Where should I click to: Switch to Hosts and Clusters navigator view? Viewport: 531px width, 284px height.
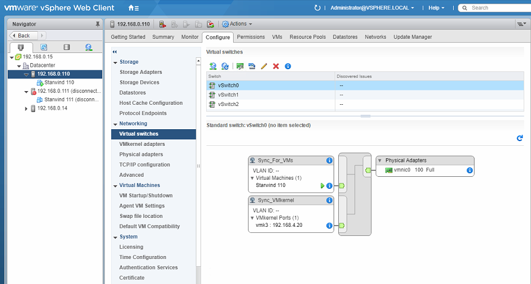pyautogui.click(x=21, y=47)
